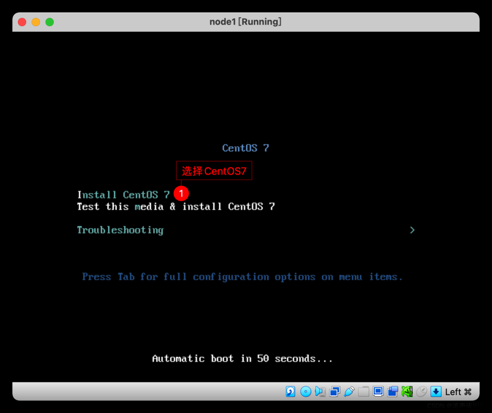
Task: Select Test this media & install CentOS 7
Action: [x=176, y=206]
